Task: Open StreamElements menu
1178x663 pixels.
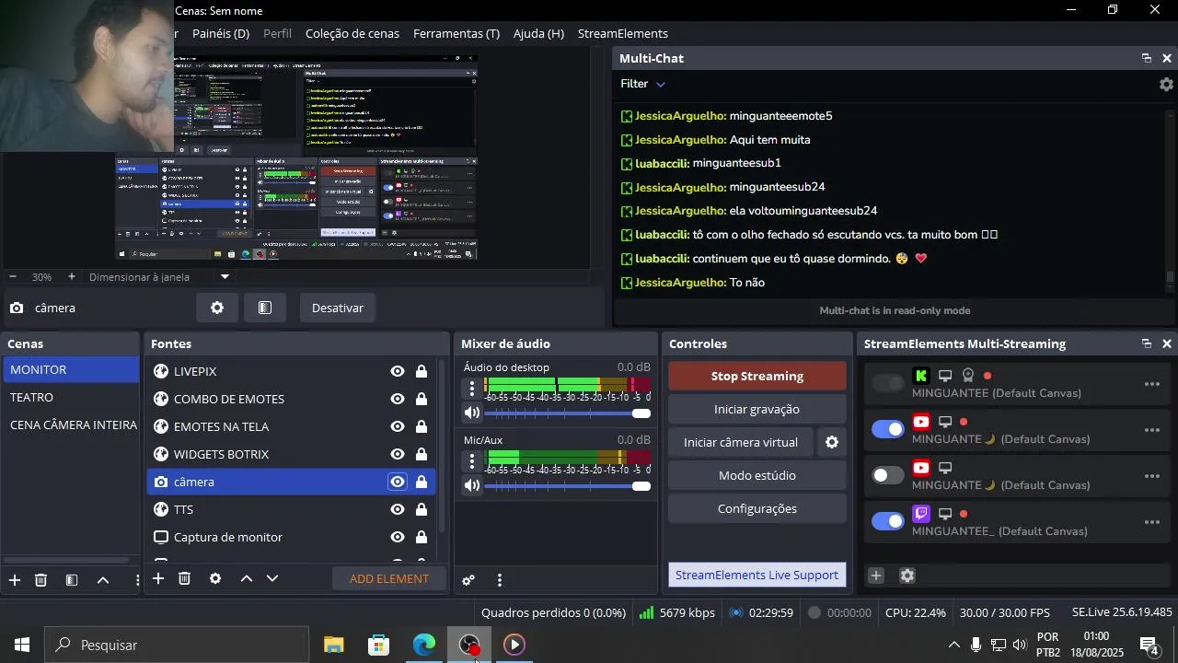Action: 623,33
